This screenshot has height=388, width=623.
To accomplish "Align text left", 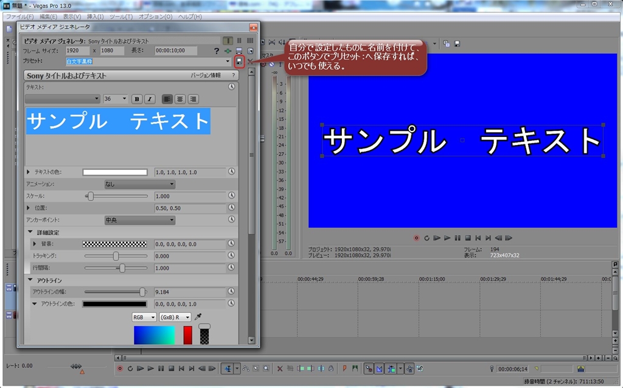I will (167, 99).
